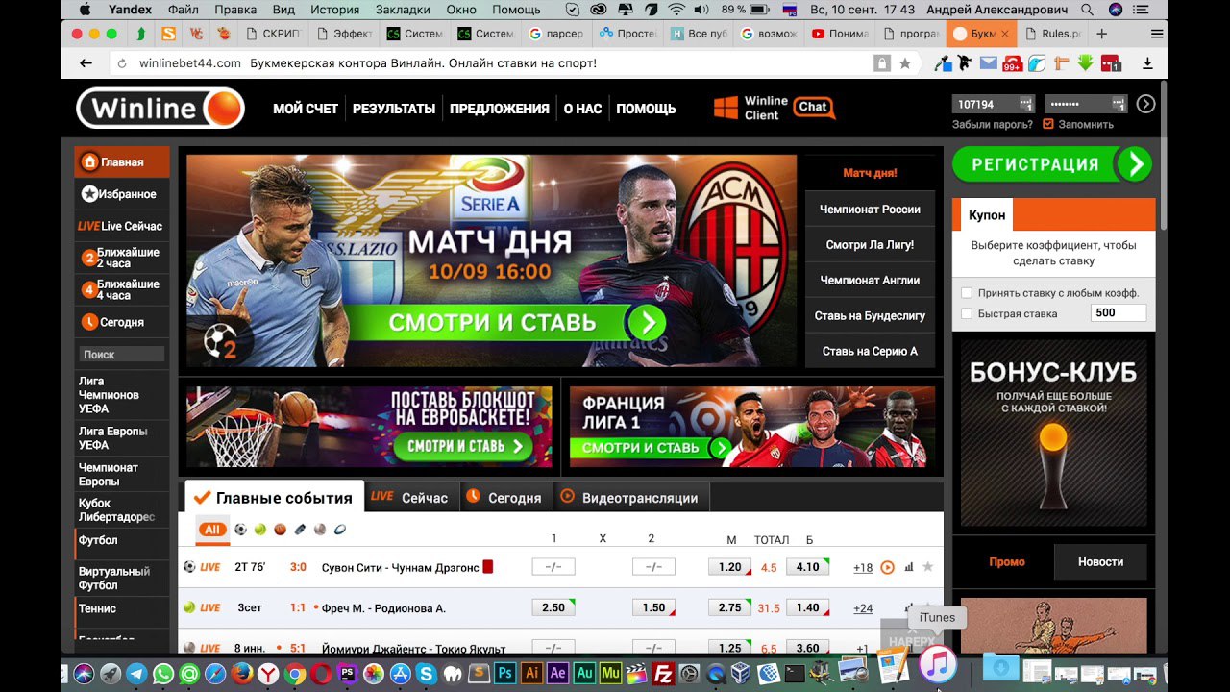Open iTunes in the Dock
Screen dimensions: 1230x692
coord(937,664)
